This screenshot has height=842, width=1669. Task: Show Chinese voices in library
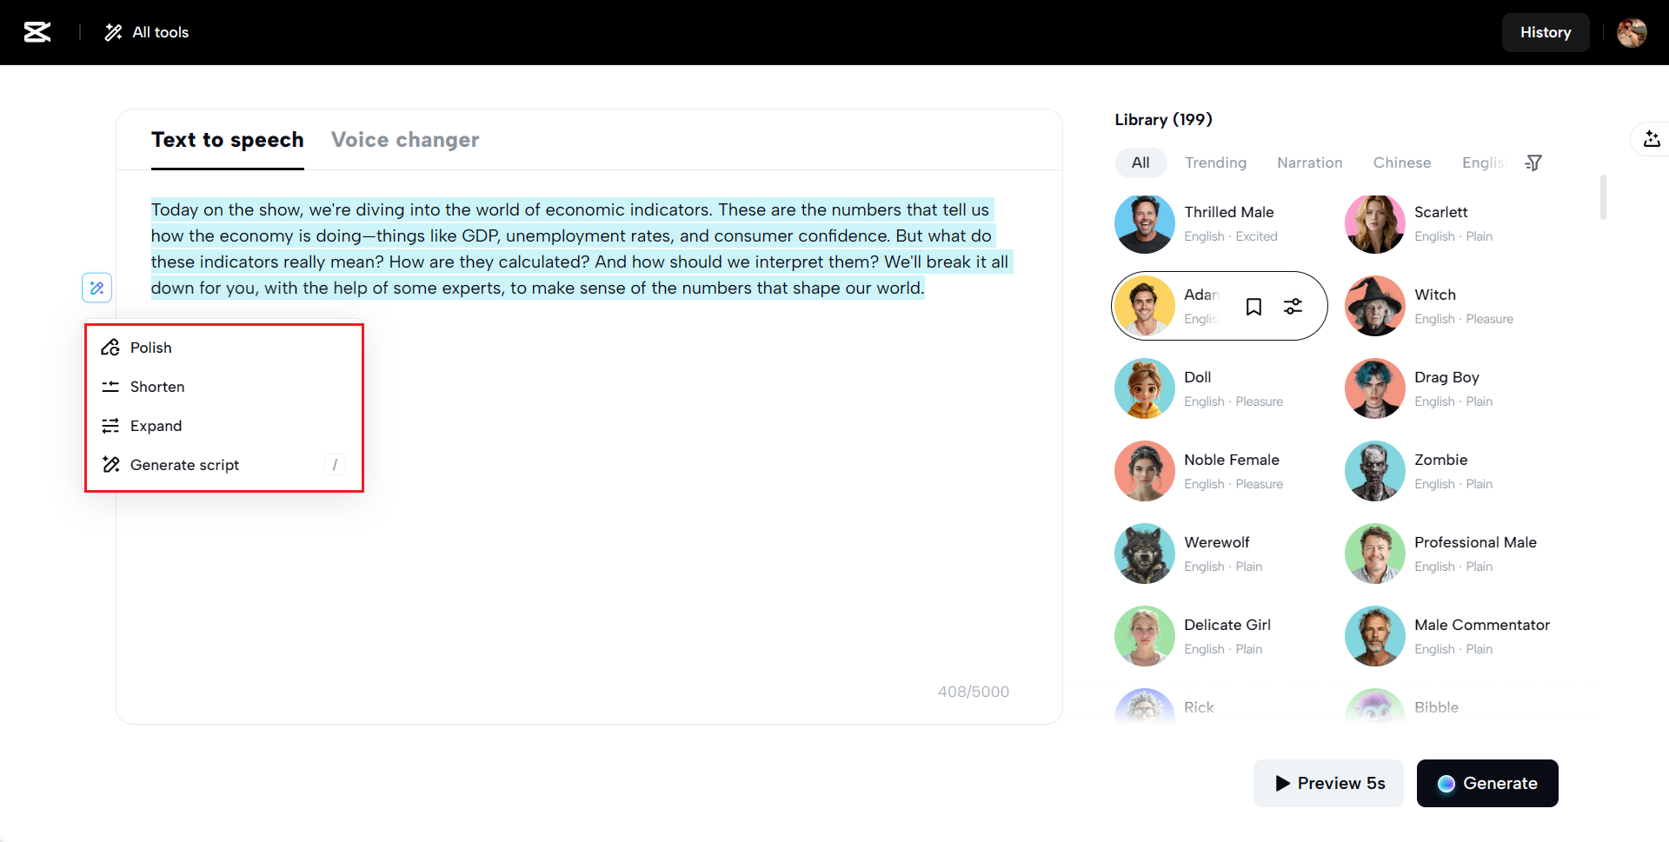pos(1401,162)
